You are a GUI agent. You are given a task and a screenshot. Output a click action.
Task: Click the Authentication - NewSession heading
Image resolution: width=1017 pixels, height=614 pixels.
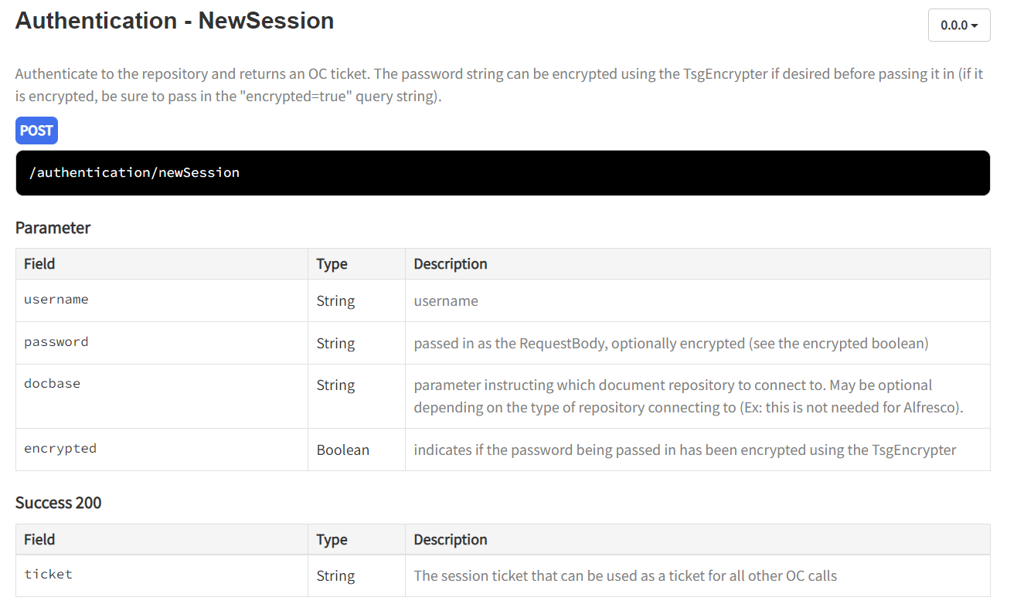175,21
